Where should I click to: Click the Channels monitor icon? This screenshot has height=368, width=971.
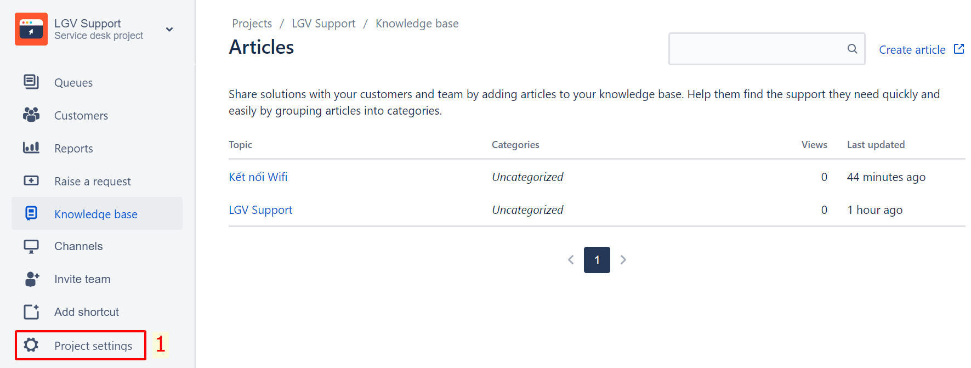[x=31, y=246]
